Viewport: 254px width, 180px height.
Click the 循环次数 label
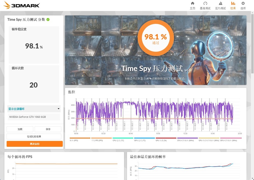18,68
